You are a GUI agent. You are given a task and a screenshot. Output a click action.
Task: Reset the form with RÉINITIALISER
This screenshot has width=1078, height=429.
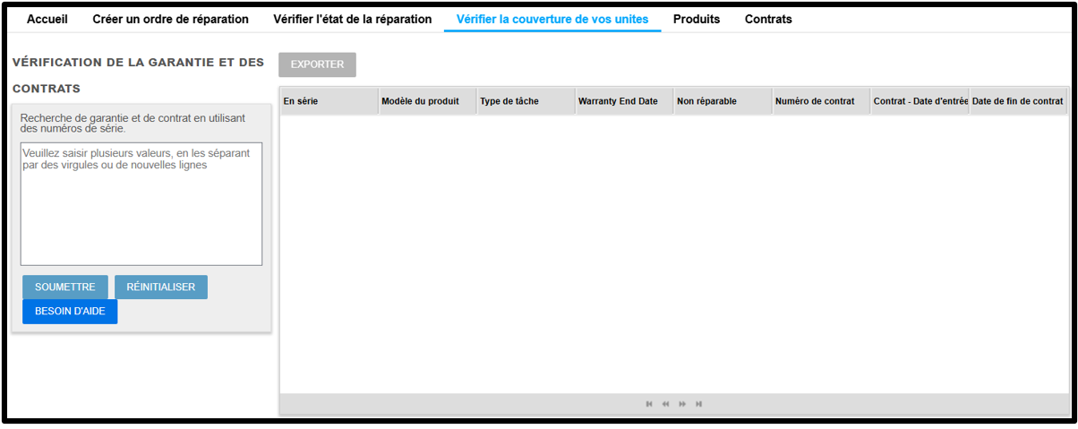coord(161,287)
